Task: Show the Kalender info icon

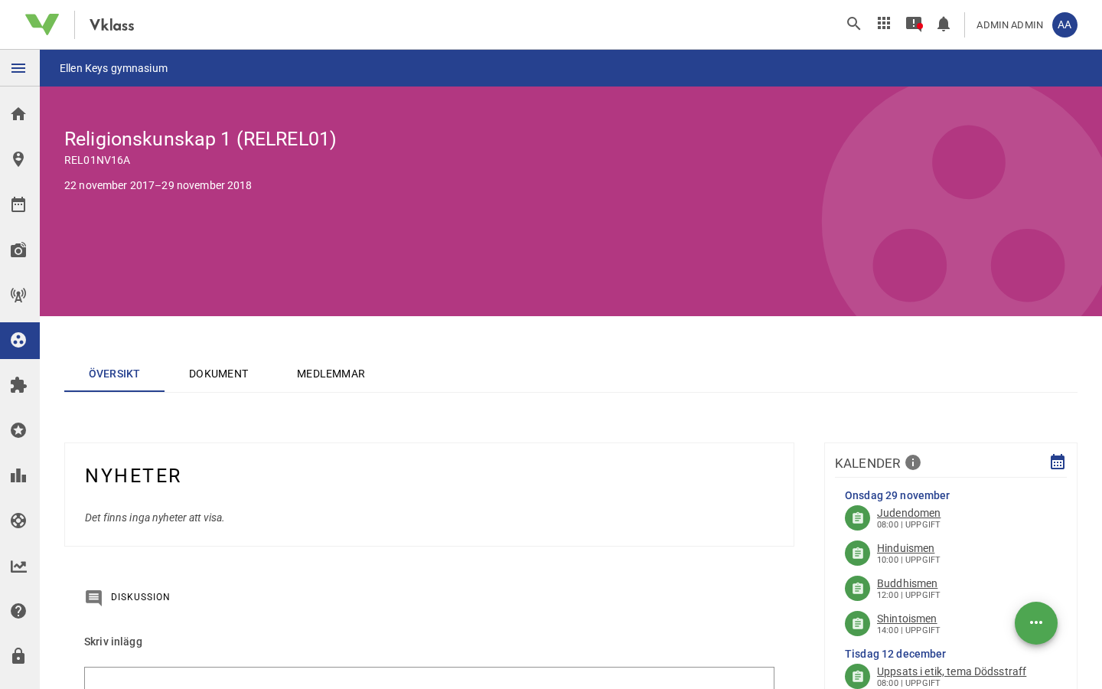Action: coord(913,462)
